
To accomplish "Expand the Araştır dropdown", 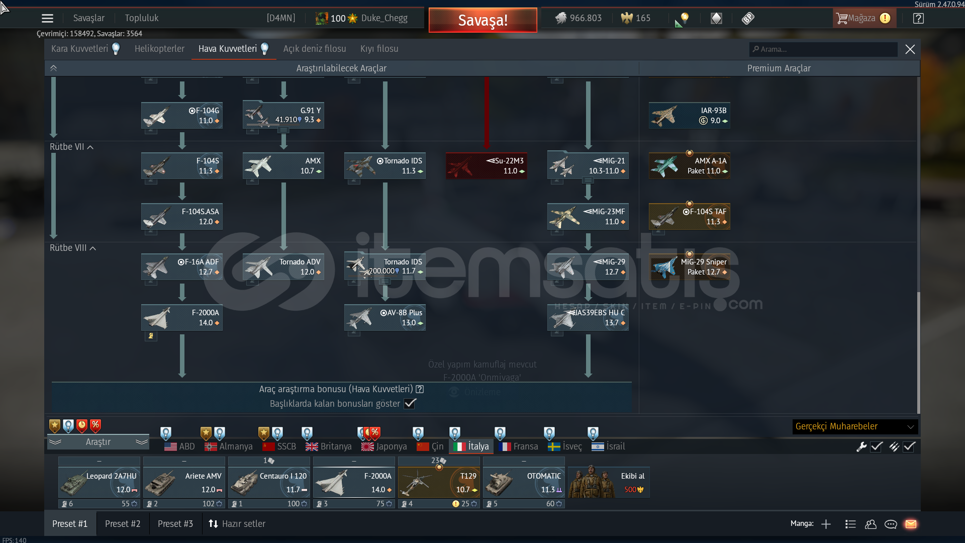I will [99, 442].
